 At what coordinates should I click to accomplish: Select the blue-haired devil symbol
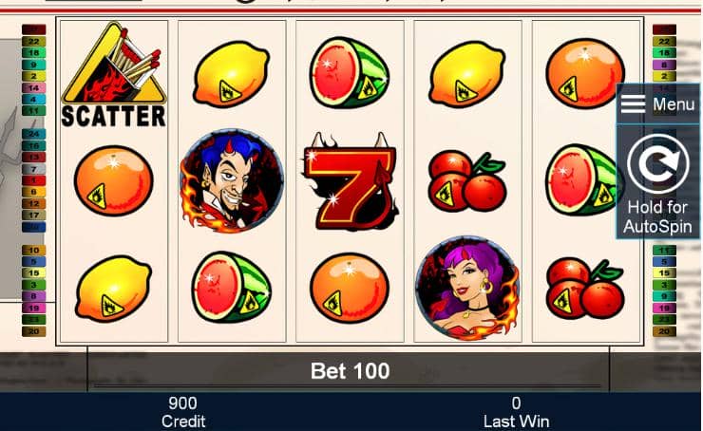point(232,180)
